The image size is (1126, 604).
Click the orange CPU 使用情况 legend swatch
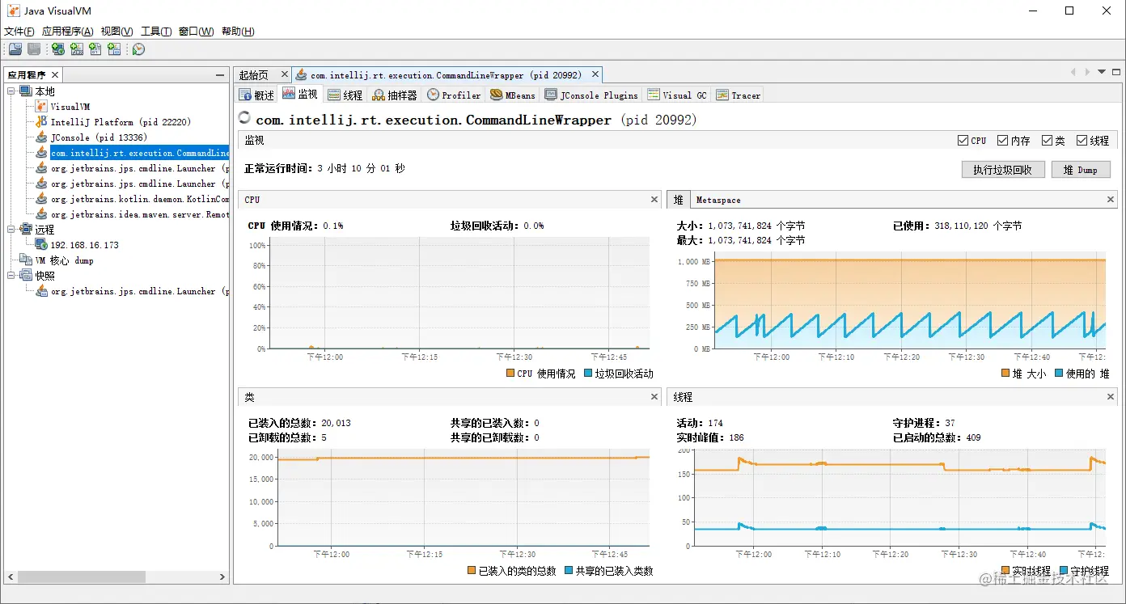coord(510,374)
